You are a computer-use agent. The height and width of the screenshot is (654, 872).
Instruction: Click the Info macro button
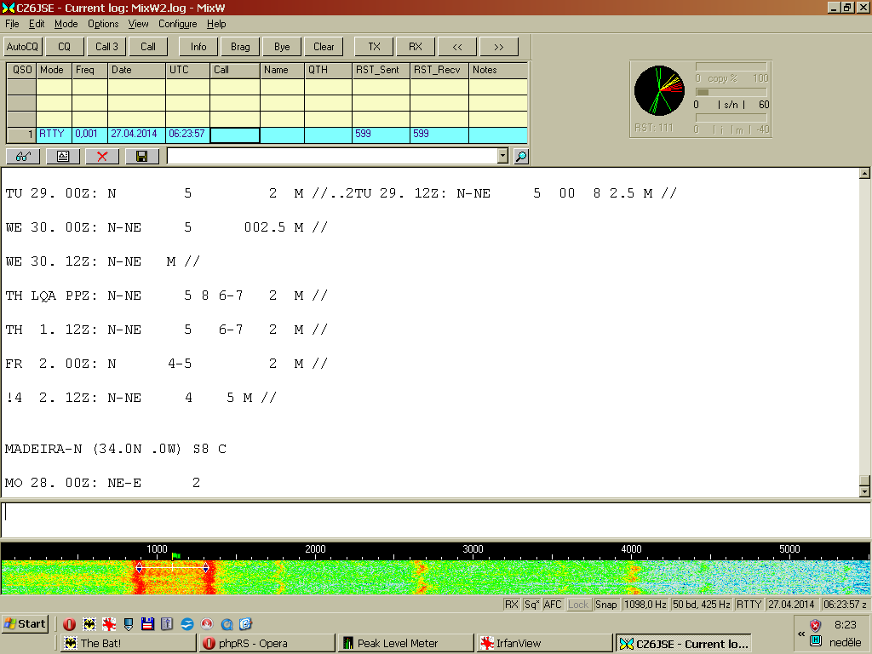pos(198,47)
